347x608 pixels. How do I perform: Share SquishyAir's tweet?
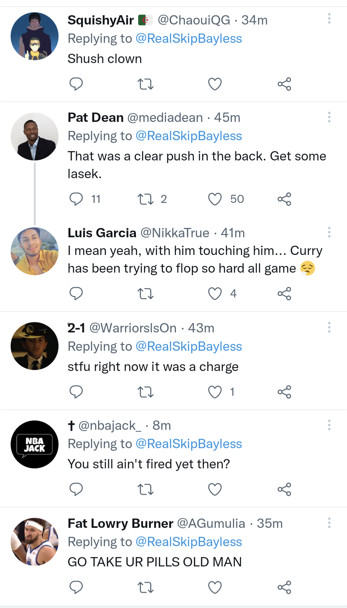(x=284, y=84)
